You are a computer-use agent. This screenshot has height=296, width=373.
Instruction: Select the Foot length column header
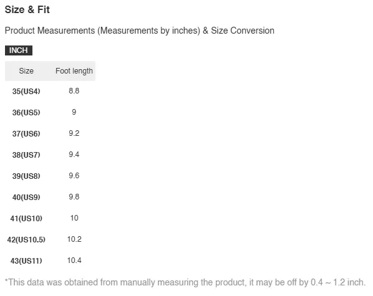(x=74, y=71)
